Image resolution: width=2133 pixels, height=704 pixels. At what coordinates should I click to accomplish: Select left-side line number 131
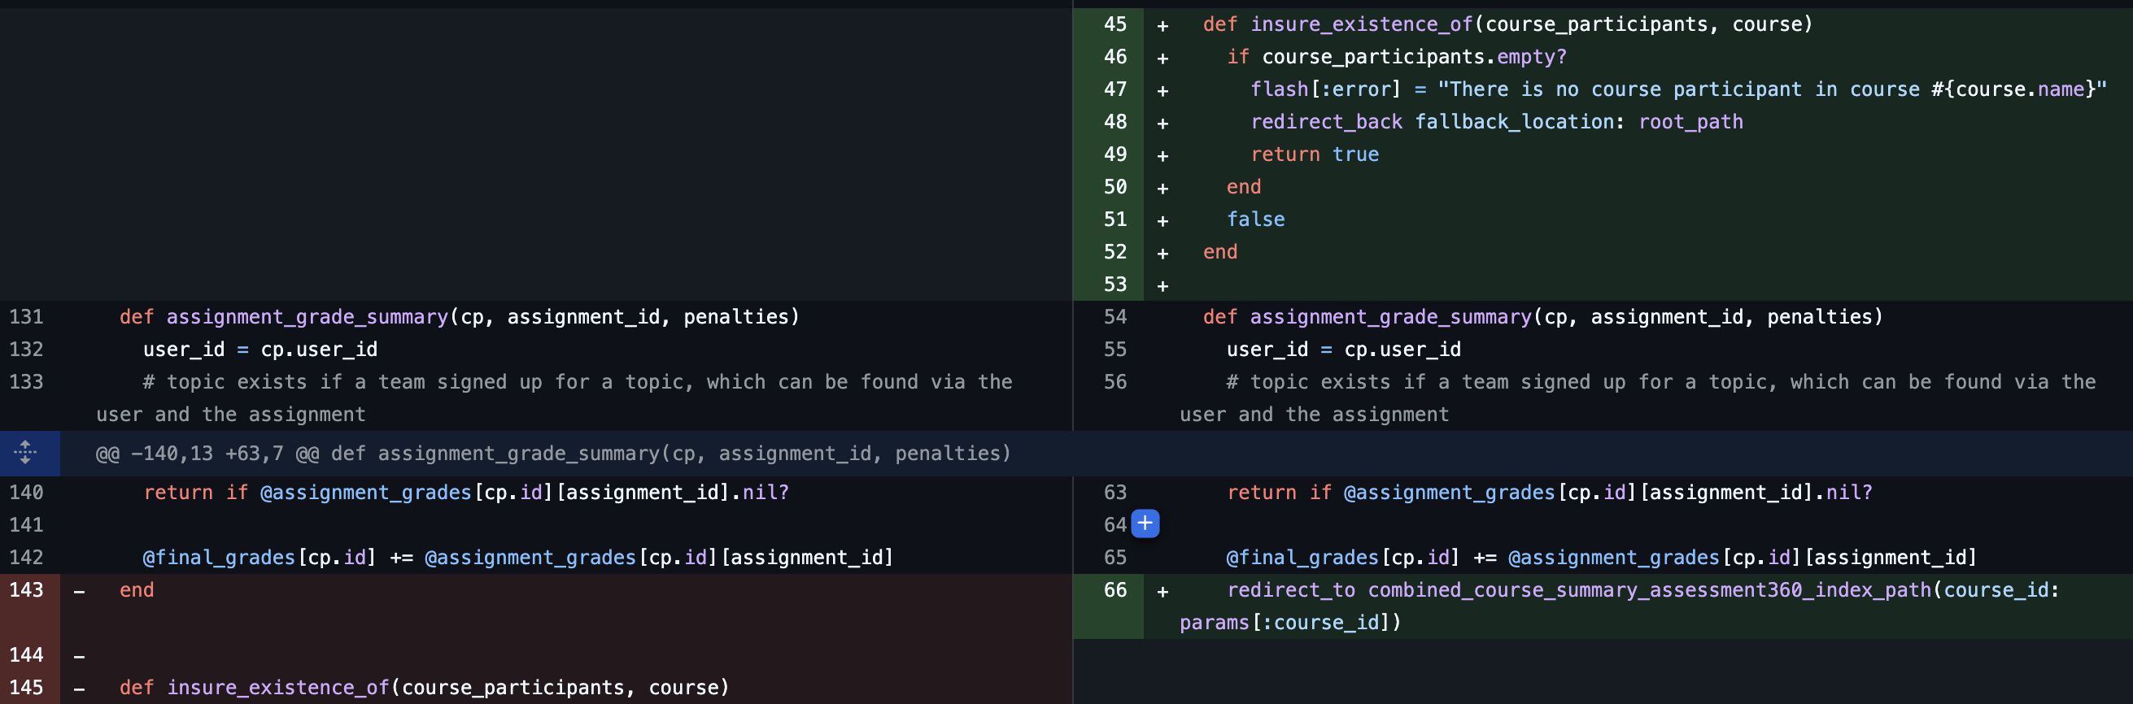click(27, 317)
